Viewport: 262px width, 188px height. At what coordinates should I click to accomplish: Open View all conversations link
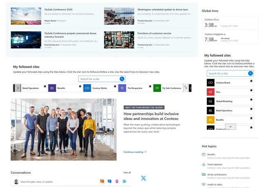pyautogui.click(x=127, y=173)
